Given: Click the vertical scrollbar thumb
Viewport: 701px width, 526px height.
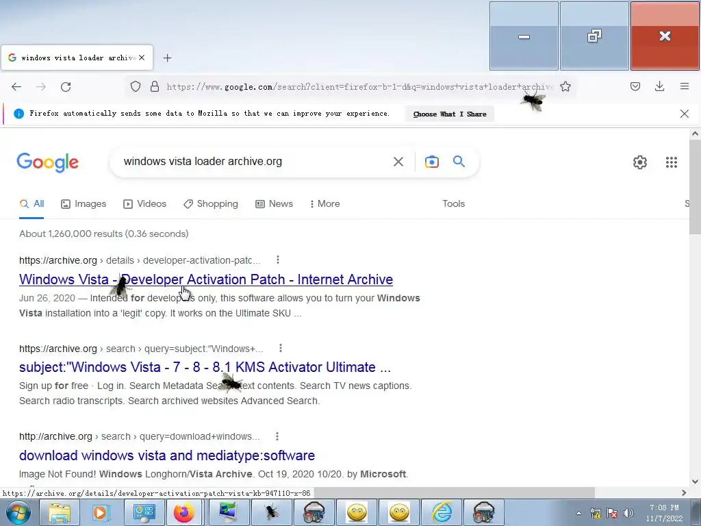Looking at the screenshot, I should point(695,186).
